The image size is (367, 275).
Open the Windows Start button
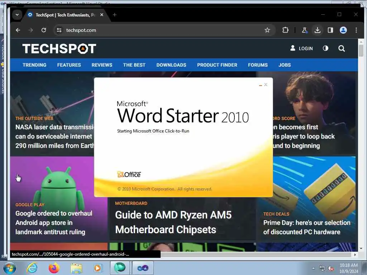pyautogui.click(x=9, y=268)
